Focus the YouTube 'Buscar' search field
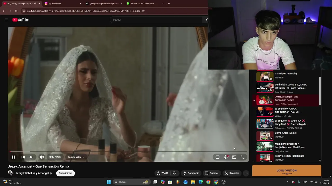The height and width of the screenshot is (186, 332). 156,20
